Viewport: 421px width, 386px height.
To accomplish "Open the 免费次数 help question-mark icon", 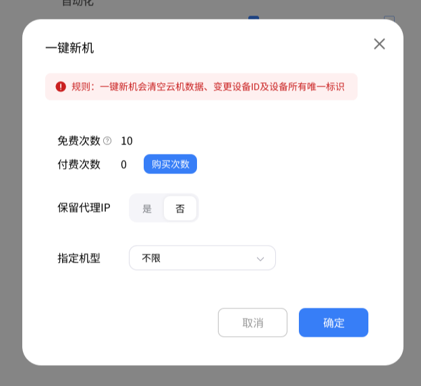I will [107, 141].
